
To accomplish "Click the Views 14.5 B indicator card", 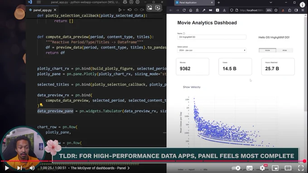I will [235, 67].
